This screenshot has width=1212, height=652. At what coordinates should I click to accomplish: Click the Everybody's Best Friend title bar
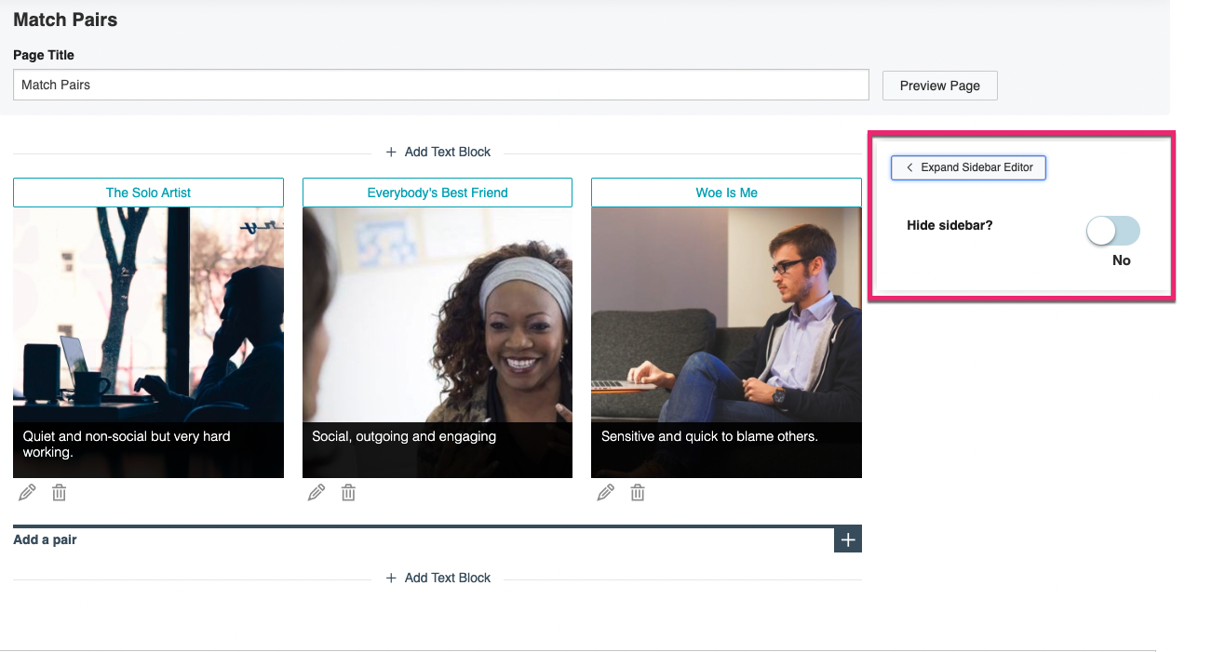(x=437, y=192)
